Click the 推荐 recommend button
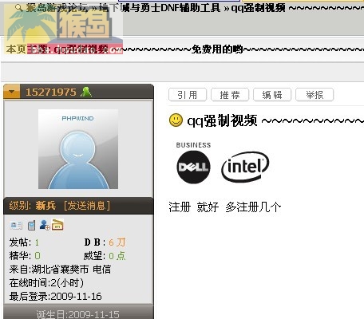This screenshot has height=319, width=364. (x=230, y=95)
